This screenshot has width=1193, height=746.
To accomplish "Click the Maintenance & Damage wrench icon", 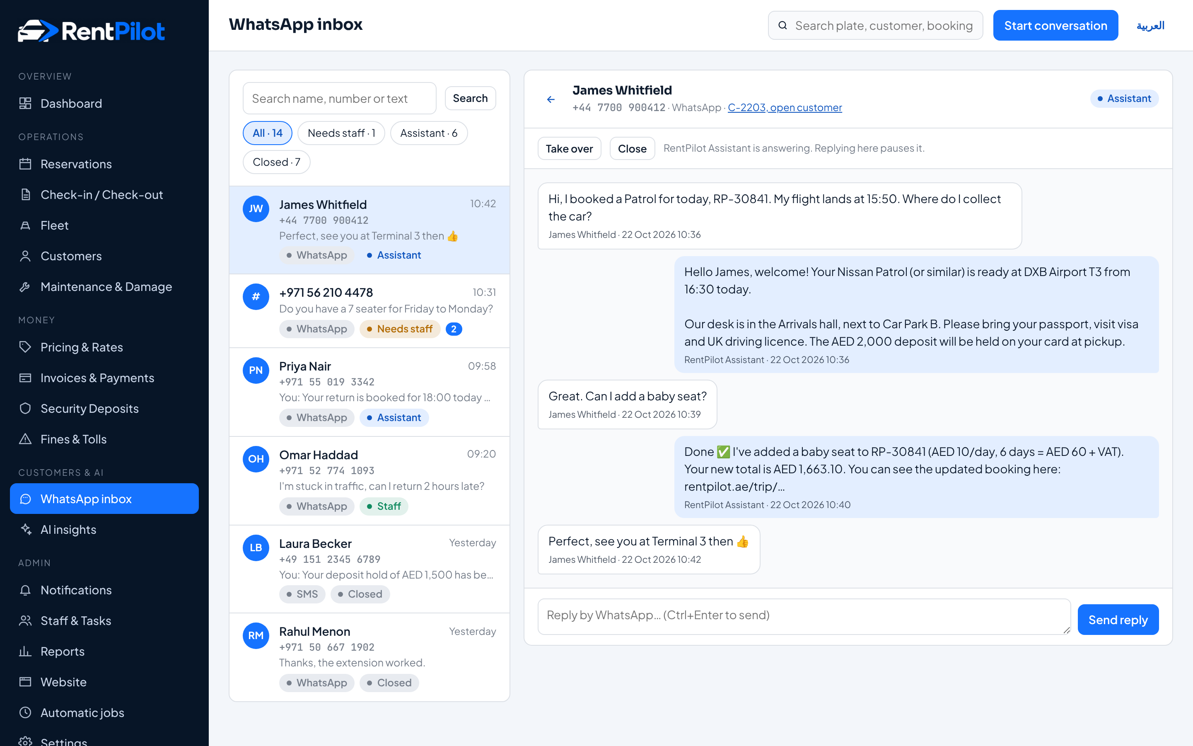I will click(x=25, y=287).
